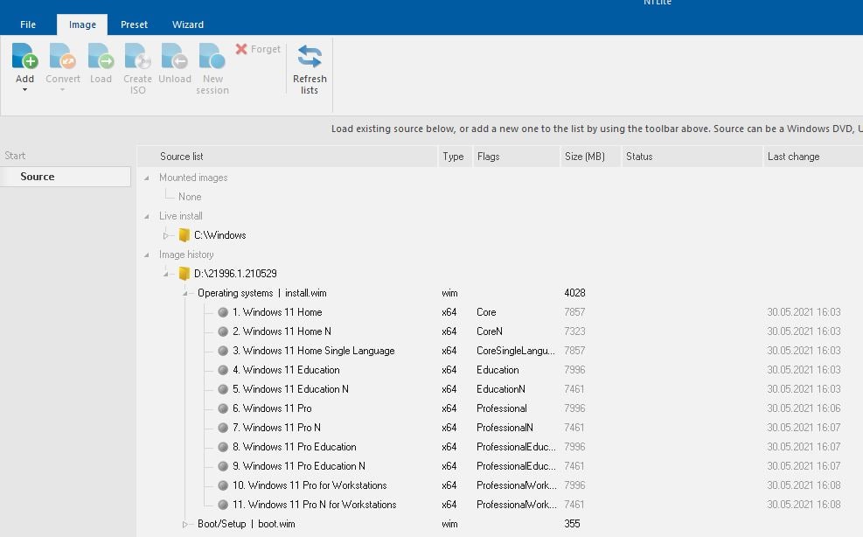Select 4. Windows 11 Education
Viewport: 863px width, 537px height.
[286, 370]
